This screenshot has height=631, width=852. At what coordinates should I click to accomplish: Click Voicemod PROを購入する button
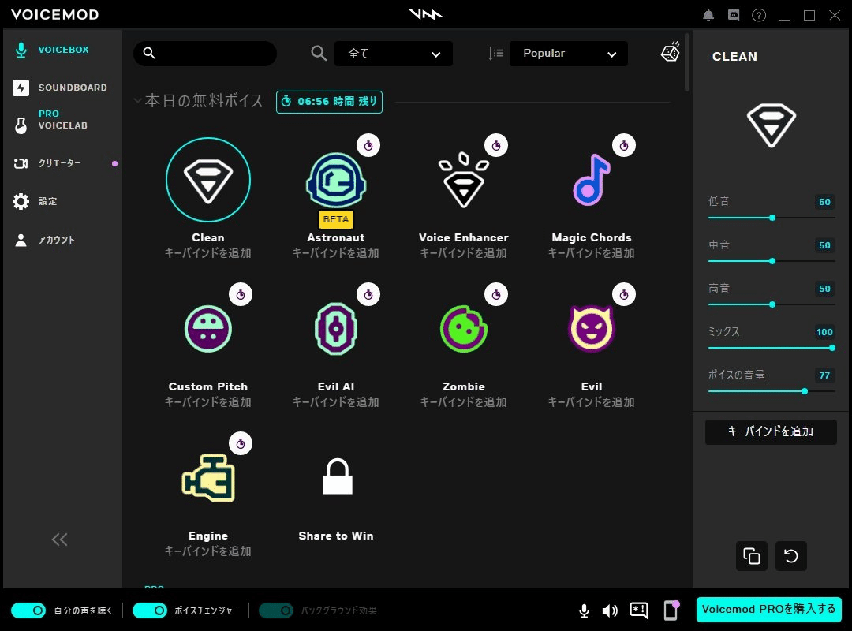(x=768, y=610)
